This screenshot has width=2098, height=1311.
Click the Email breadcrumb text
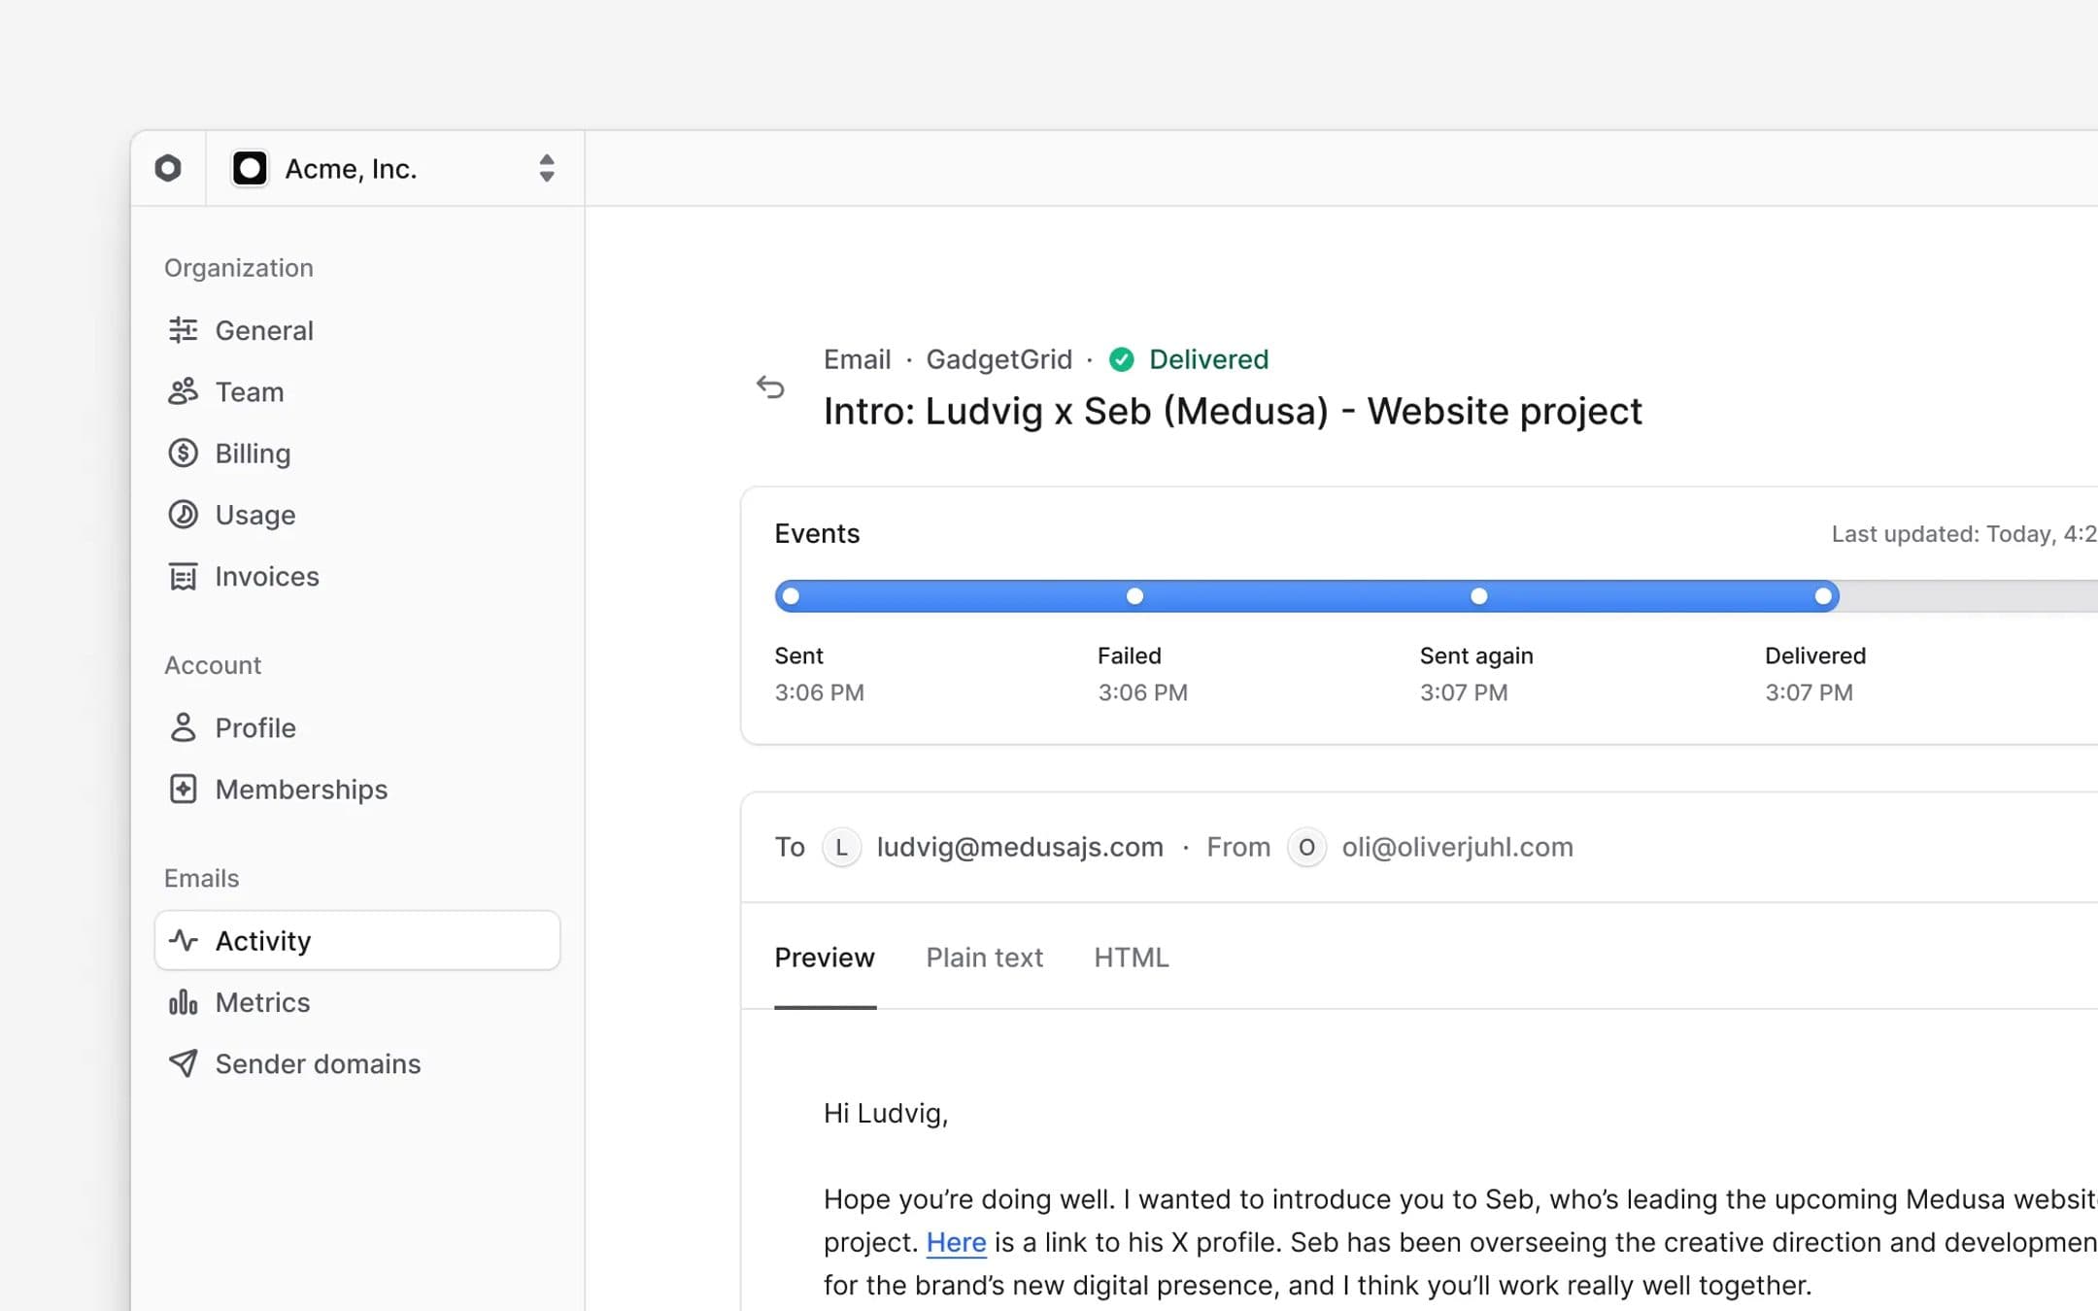click(x=857, y=359)
